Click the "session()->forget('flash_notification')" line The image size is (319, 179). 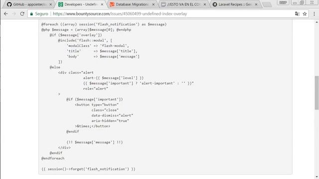(x=88, y=169)
